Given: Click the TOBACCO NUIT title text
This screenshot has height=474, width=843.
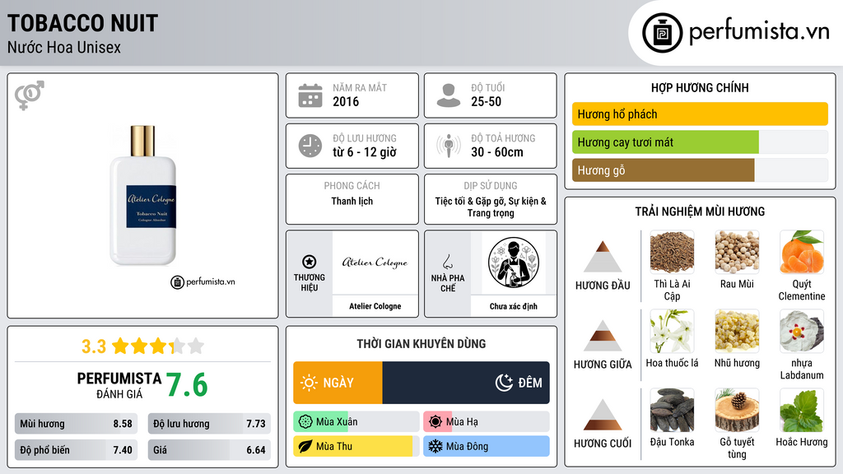Looking at the screenshot, I should tap(82, 23).
